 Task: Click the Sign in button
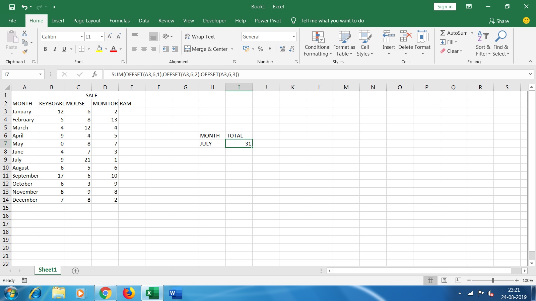[445, 6]
